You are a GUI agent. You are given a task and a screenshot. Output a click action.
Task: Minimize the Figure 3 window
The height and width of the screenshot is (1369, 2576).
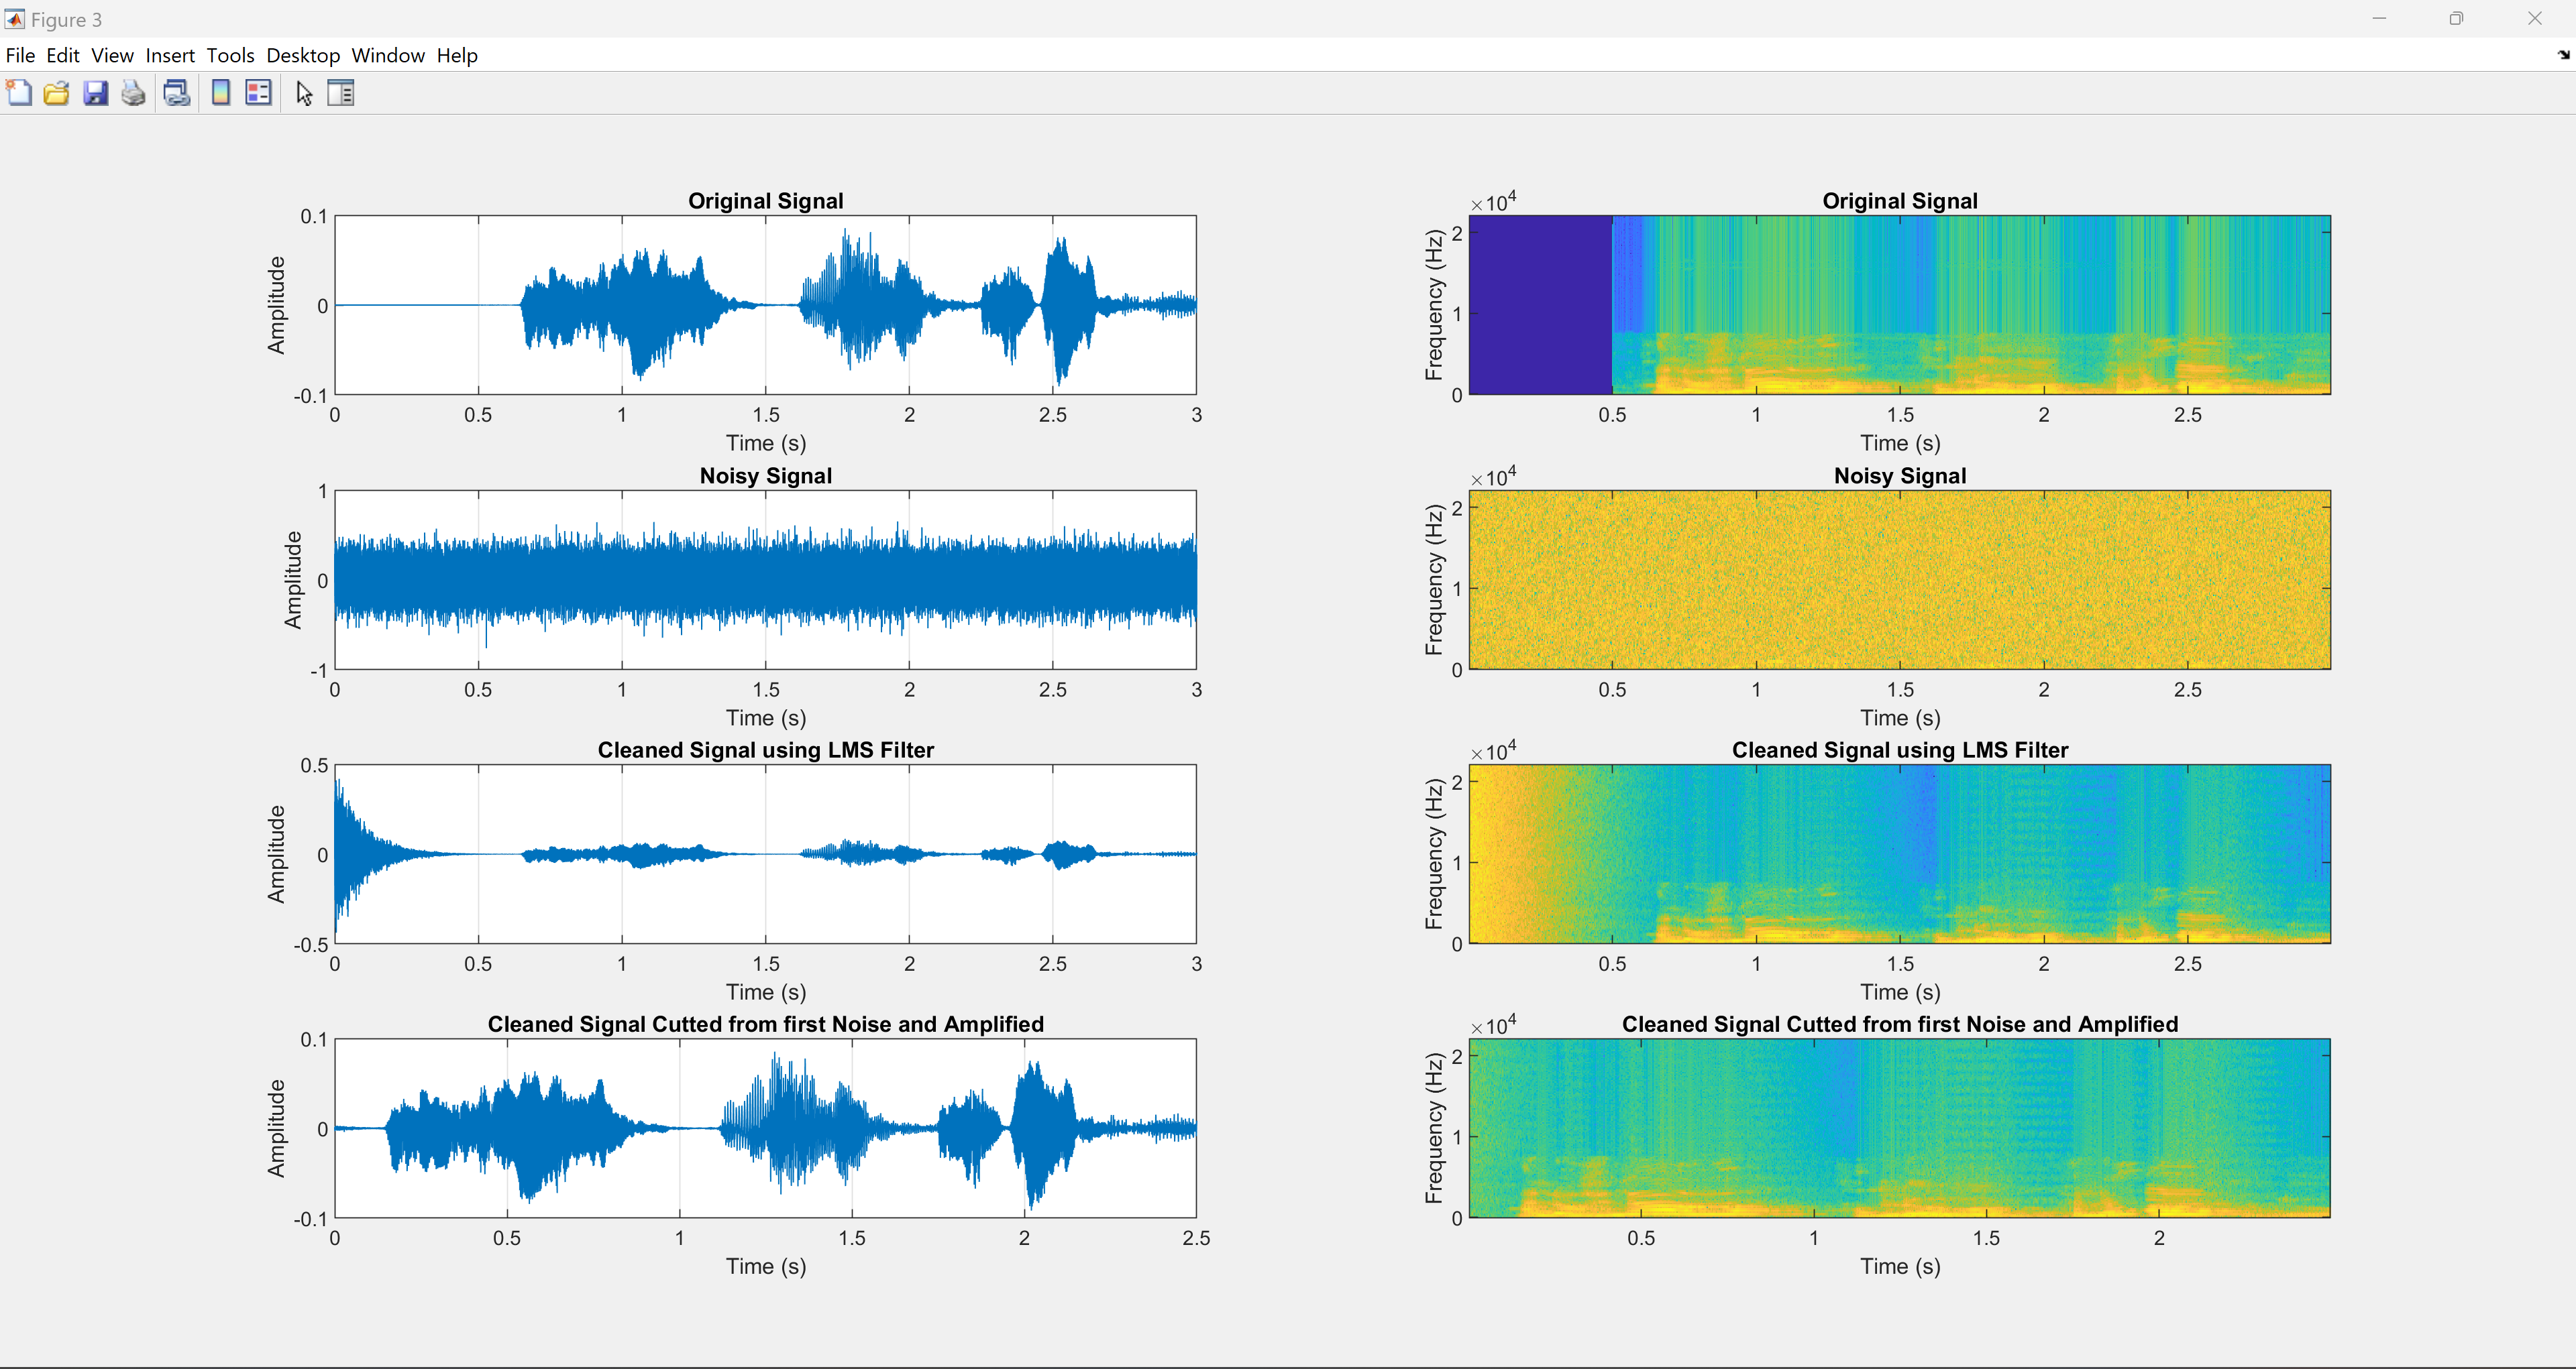coord(2379,19)
